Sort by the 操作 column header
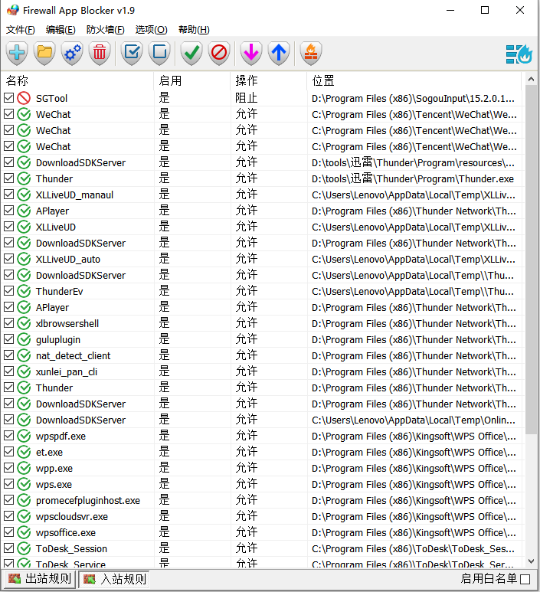 click(x=269, y=80)
